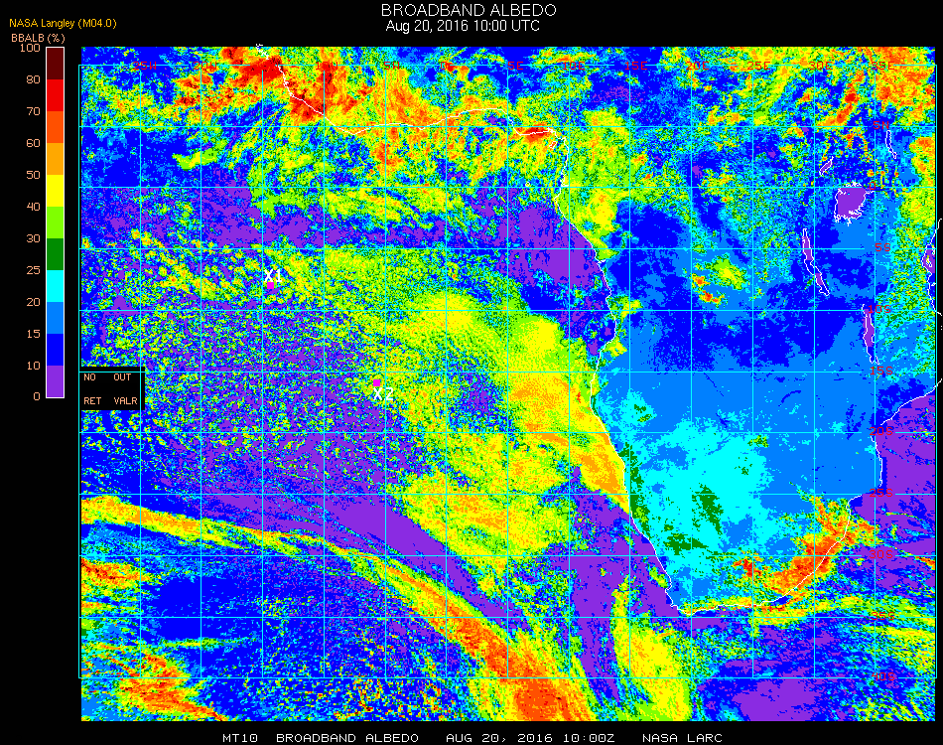Screen dimensions: 943x745
Task: Click the light blue 15–20 legend swatch
Action: click(x=56, y=318)
